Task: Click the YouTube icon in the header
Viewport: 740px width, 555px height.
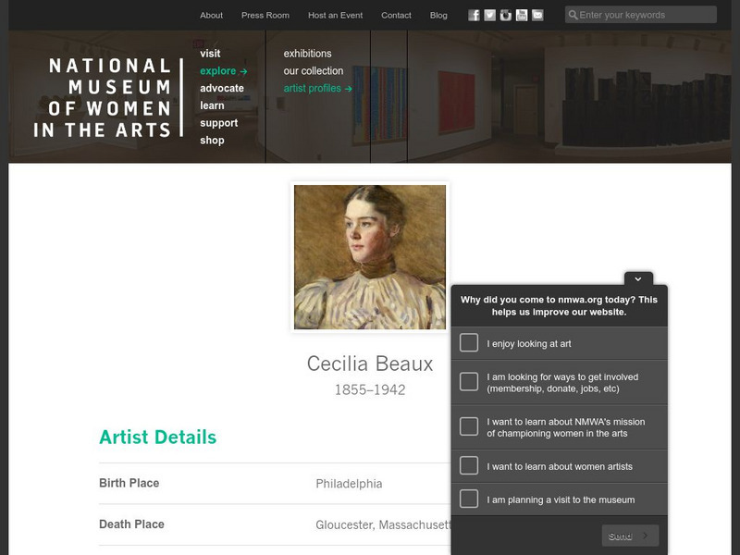Action: click(x=524, y=15)
